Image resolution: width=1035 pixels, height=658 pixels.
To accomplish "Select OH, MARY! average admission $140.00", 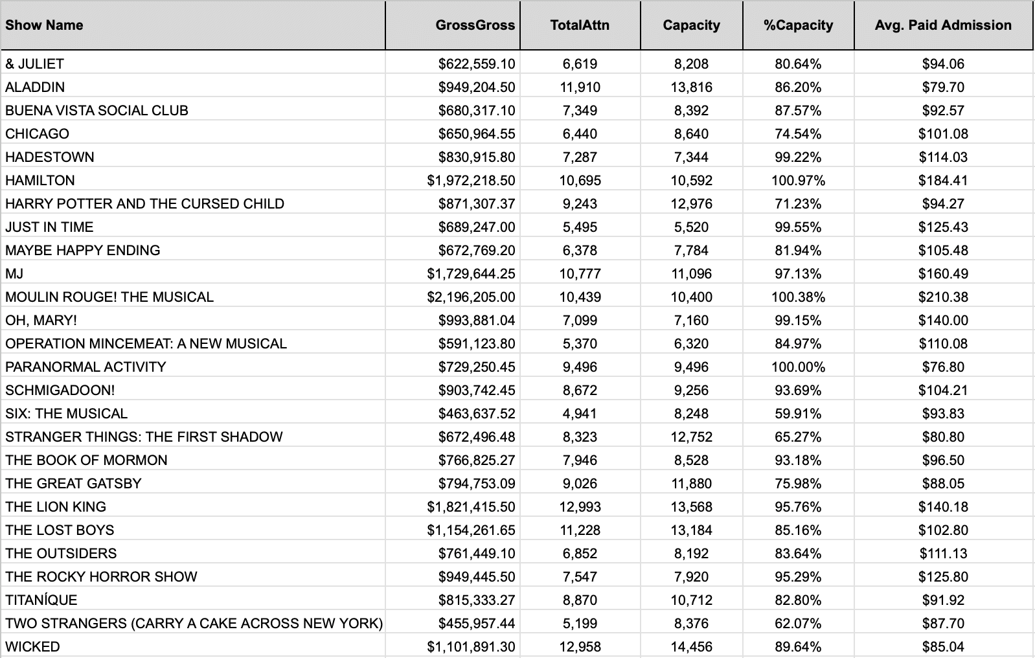I will pyautogui.click(x=944, y=321).
